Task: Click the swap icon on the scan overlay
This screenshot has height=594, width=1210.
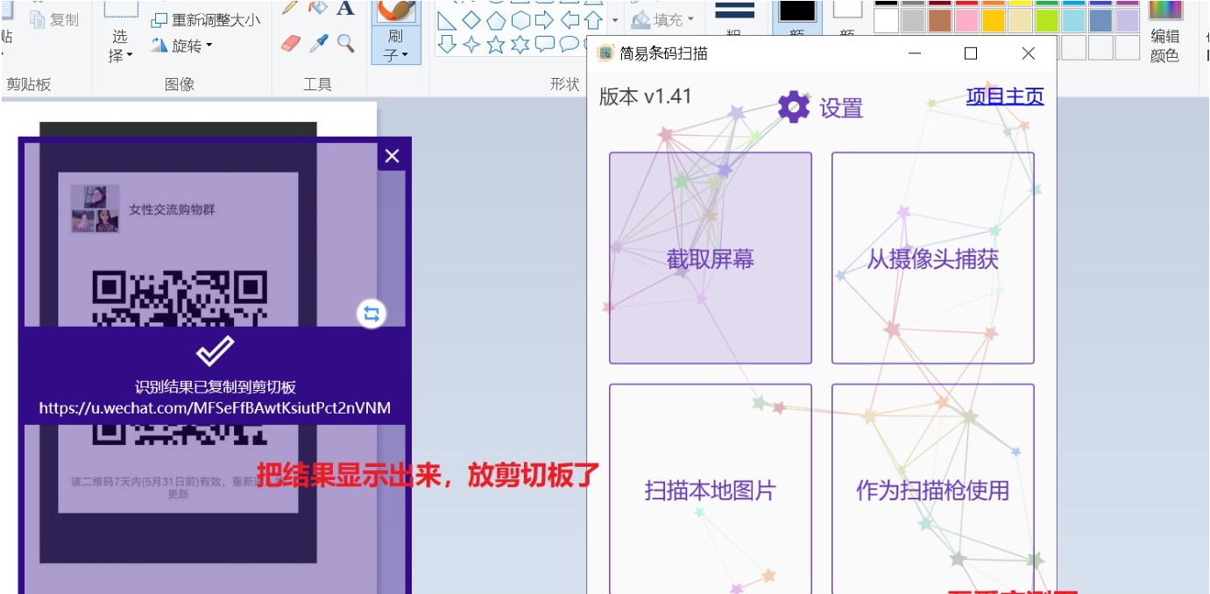Action: (371, 314)
